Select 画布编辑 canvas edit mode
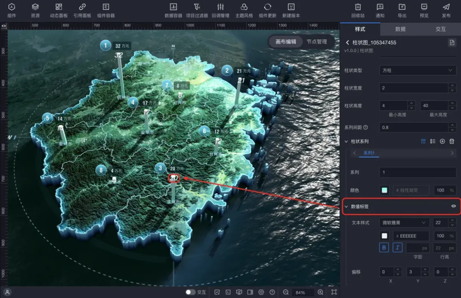The image size is (461, 298). click(286, 42)
